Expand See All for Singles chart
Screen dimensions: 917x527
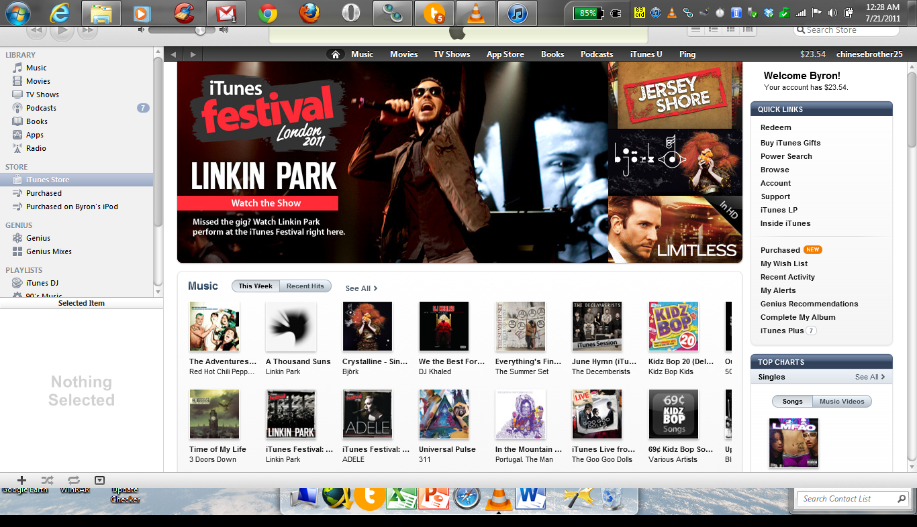pyautogui.click(x=870, y=377)
